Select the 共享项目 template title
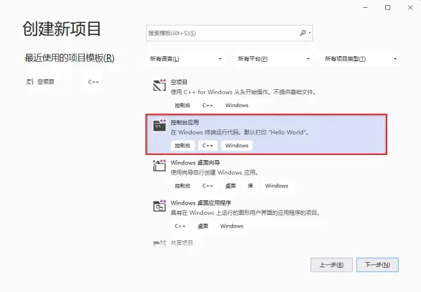The height and width of the screenshot is (292, 421). [x=182, y=243]
